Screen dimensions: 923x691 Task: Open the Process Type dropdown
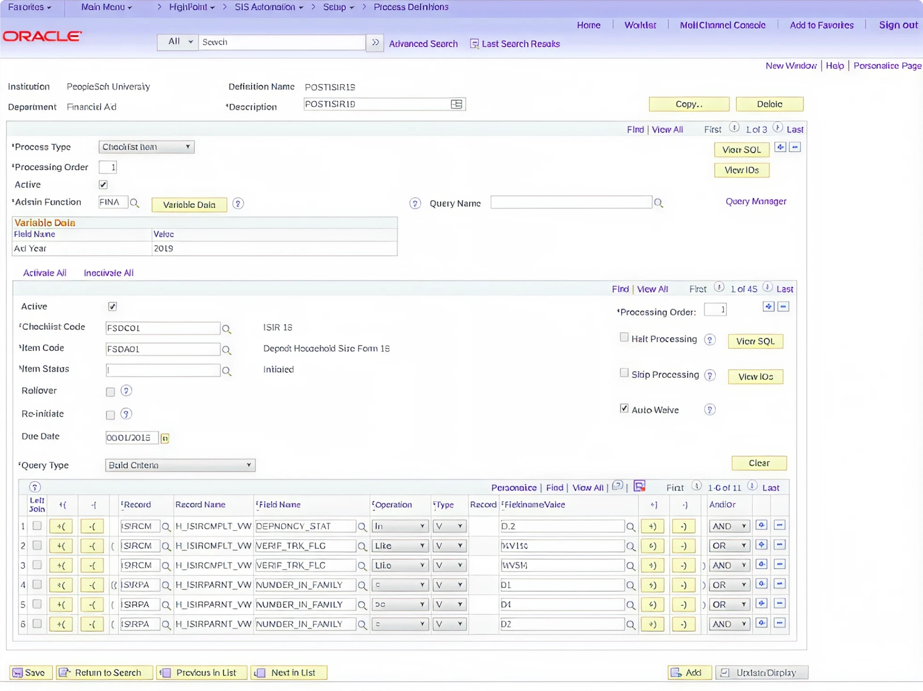tap(146, 146)
